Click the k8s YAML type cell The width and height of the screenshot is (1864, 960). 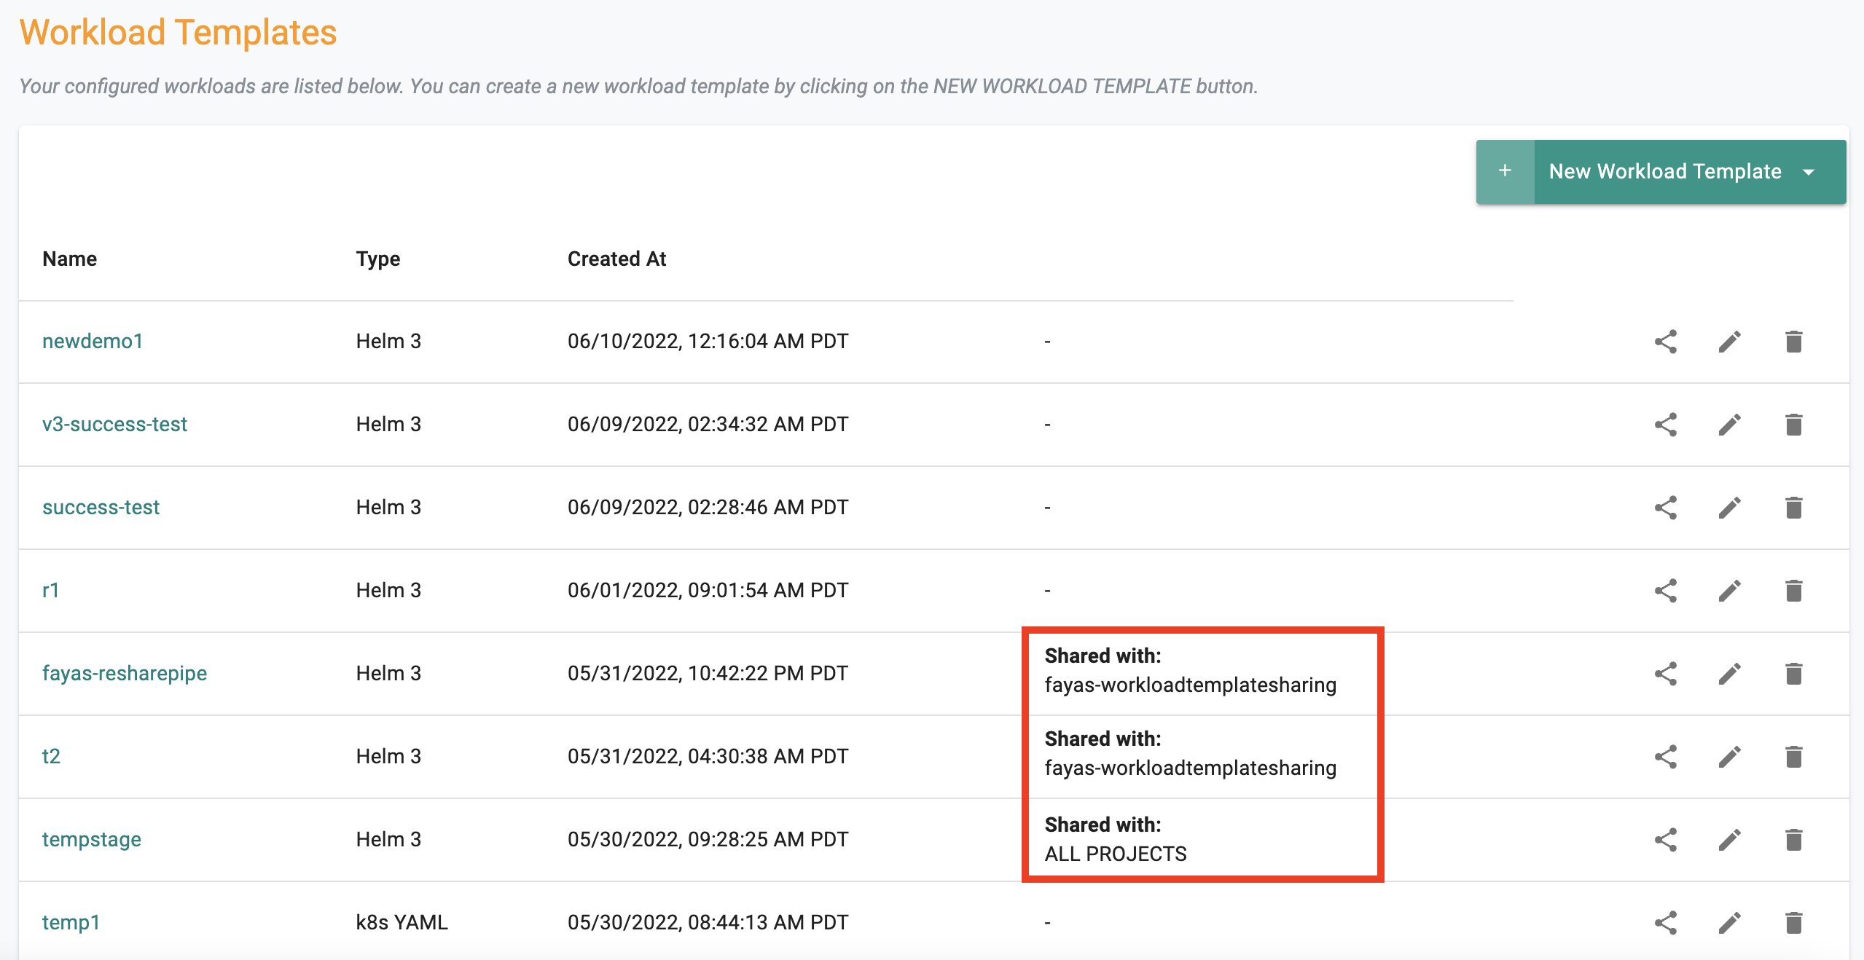click(402, 922)
